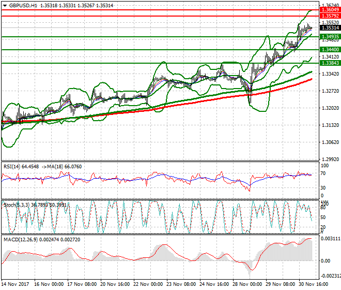The width and height of the screenshot is (341, 290).
Task: Click the green 1.34400 support level label
Action: coord(330,50)
